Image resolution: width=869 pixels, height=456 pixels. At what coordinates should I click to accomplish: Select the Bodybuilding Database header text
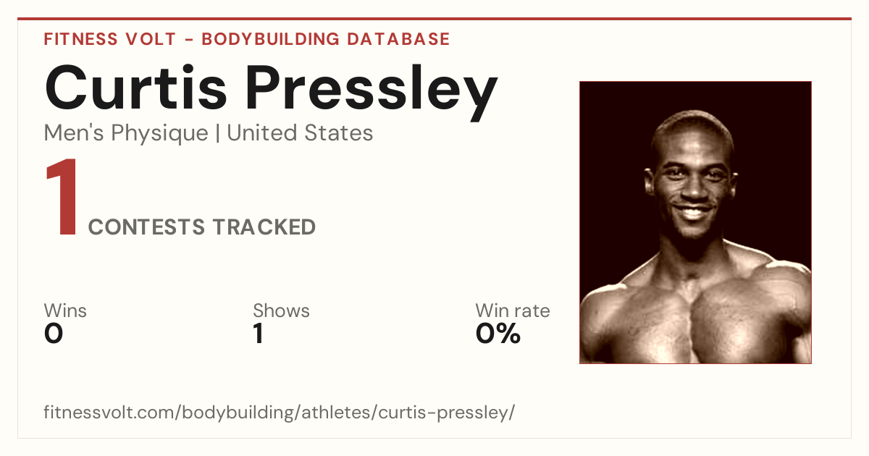[326, 39]
